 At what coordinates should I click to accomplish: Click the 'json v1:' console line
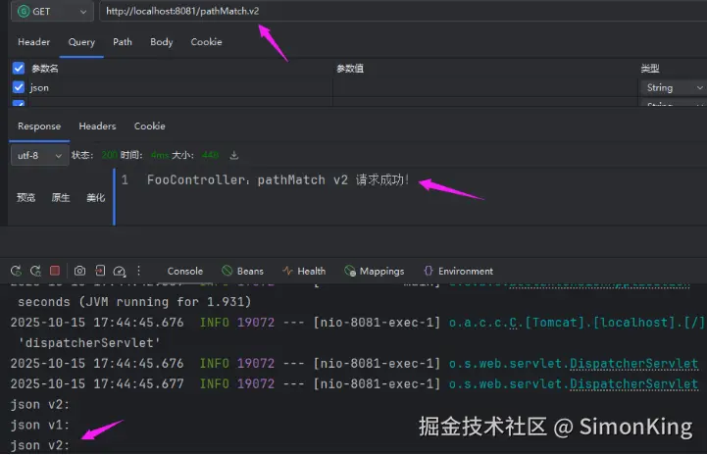(40, 425)
